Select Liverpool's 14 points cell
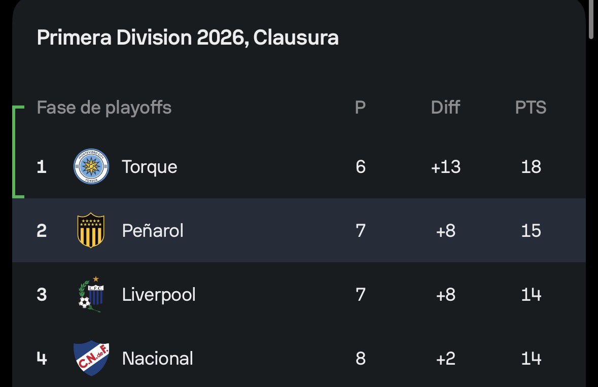 point(531,295)
